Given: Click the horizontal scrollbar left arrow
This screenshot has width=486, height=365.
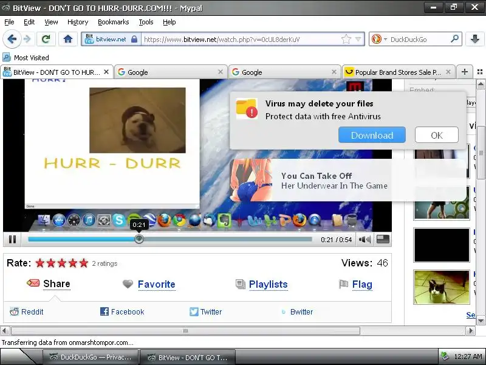Looking at the screenshot, I should [x=4, y=330].
